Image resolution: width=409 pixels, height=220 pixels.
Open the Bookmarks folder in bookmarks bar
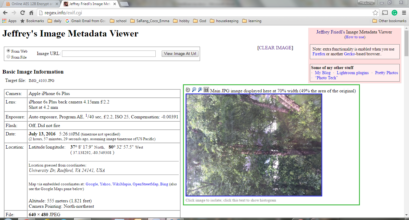point(32,21)
